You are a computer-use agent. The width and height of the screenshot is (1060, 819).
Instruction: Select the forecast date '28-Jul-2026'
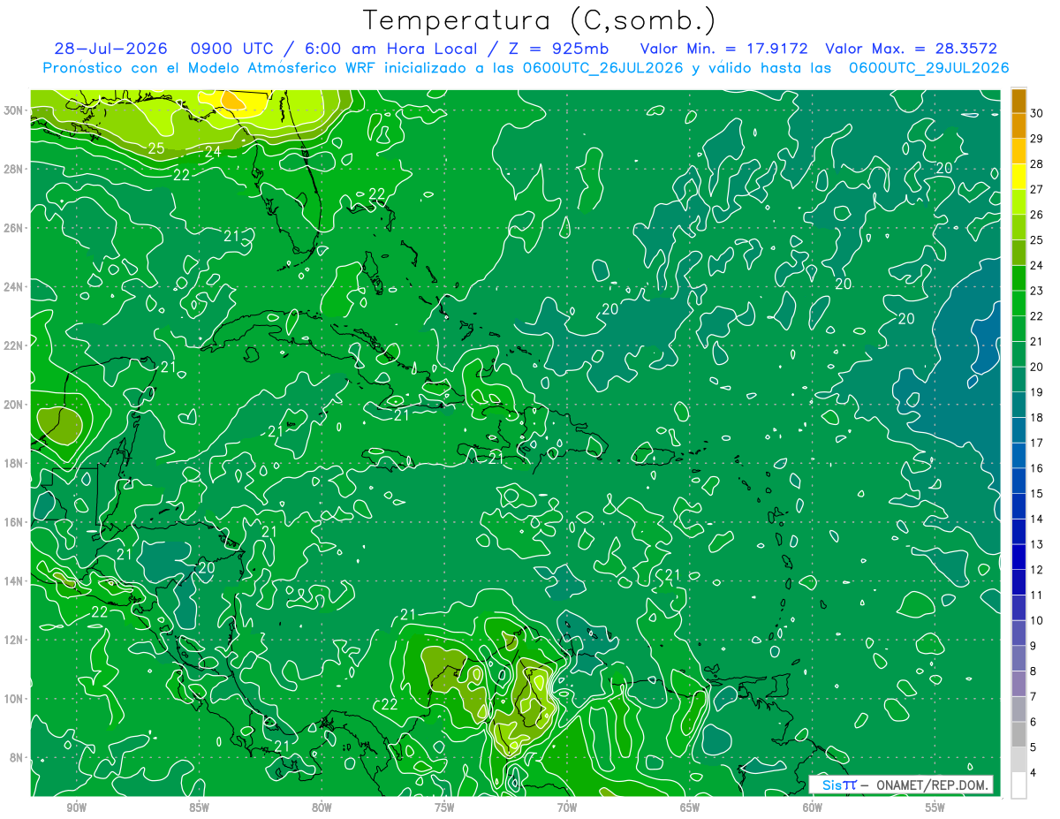pos(110,49)
